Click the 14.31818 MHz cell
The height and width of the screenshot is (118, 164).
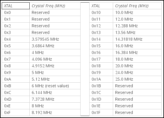137,39
